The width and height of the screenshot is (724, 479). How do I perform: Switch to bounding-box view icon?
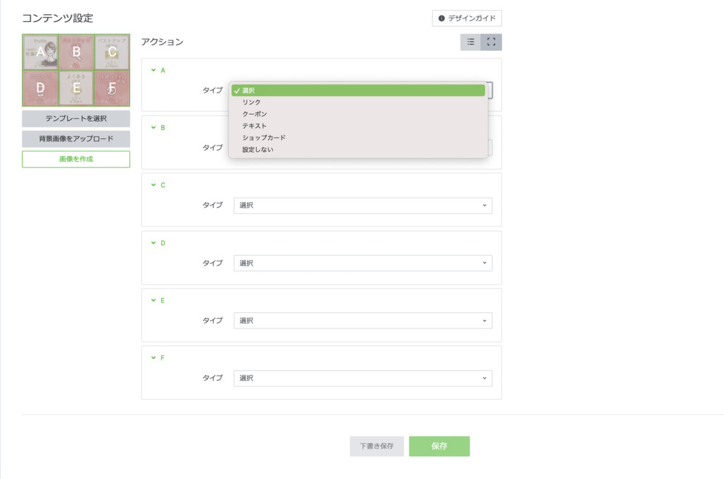tap(491, 42)
